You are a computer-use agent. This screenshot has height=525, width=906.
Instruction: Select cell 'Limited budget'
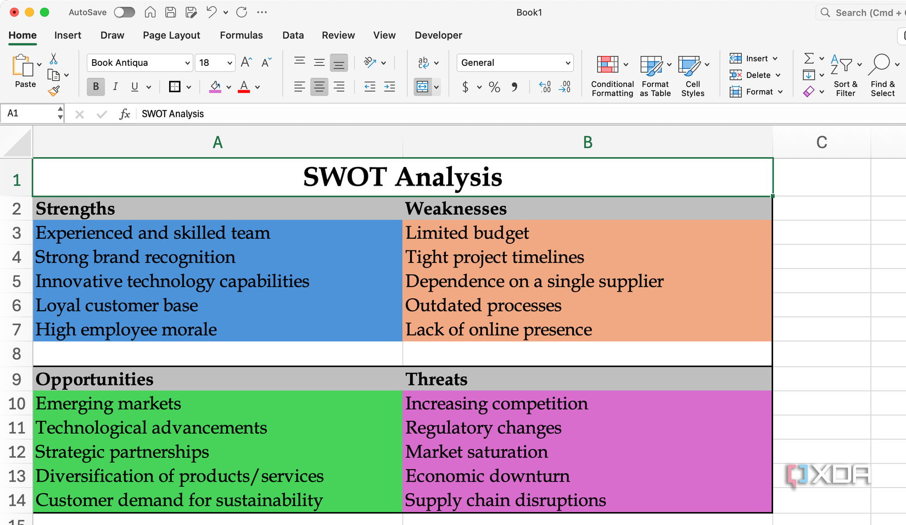(x=588, y=232)
